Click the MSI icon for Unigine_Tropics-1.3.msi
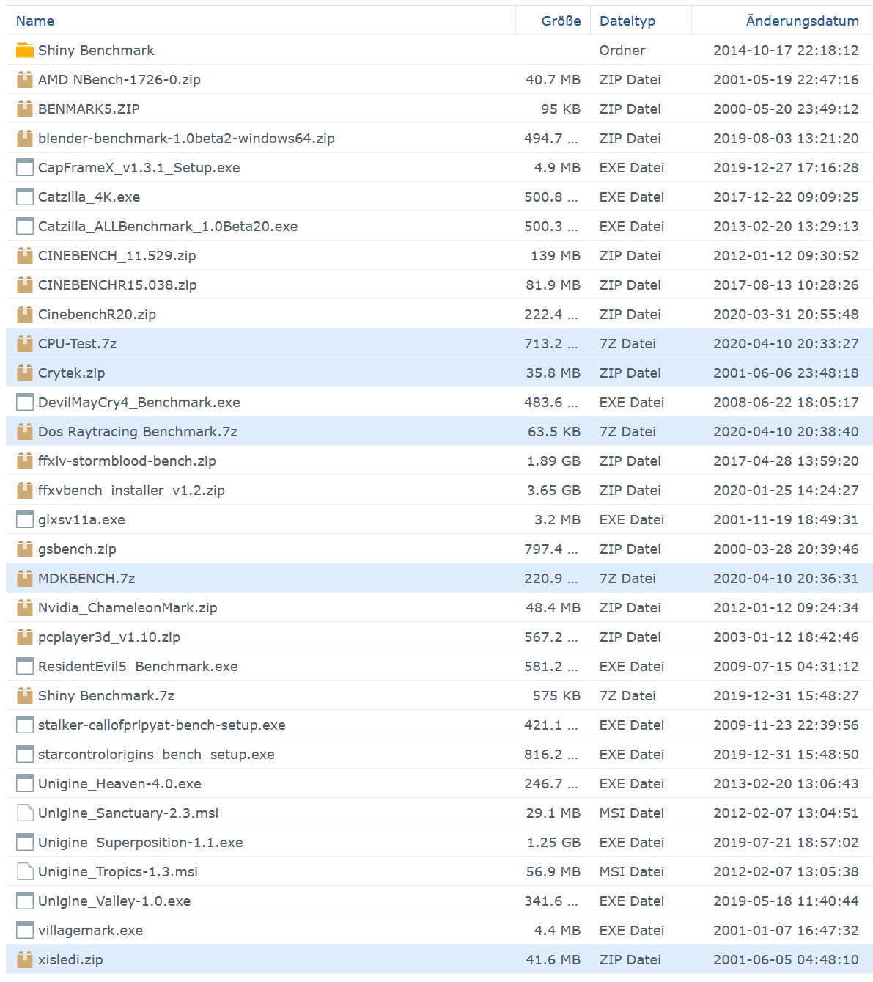This screenshot has width=873, height=982. coord(24,871)
